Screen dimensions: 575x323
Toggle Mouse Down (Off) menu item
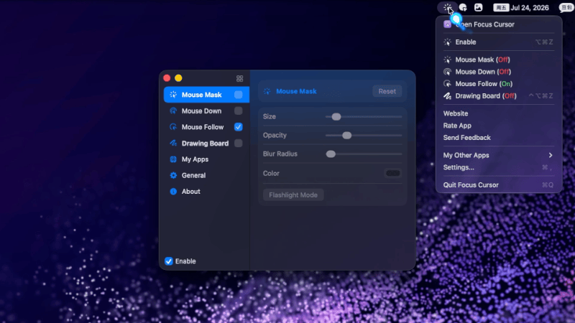[x=499, y=72]
